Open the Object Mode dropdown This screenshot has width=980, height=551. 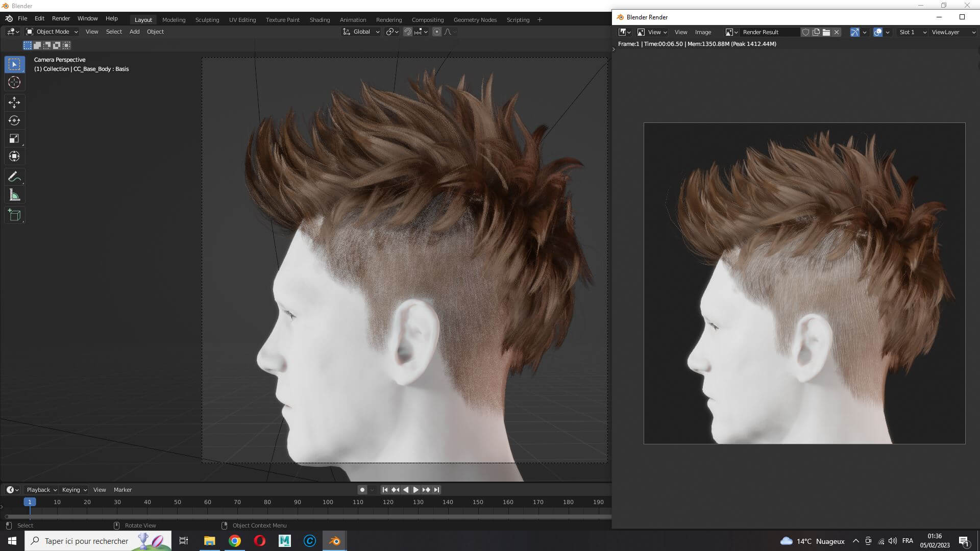tap(52, 32)
